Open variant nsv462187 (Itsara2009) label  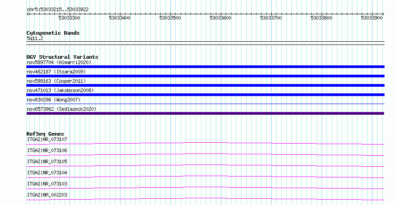pos(56,72)
